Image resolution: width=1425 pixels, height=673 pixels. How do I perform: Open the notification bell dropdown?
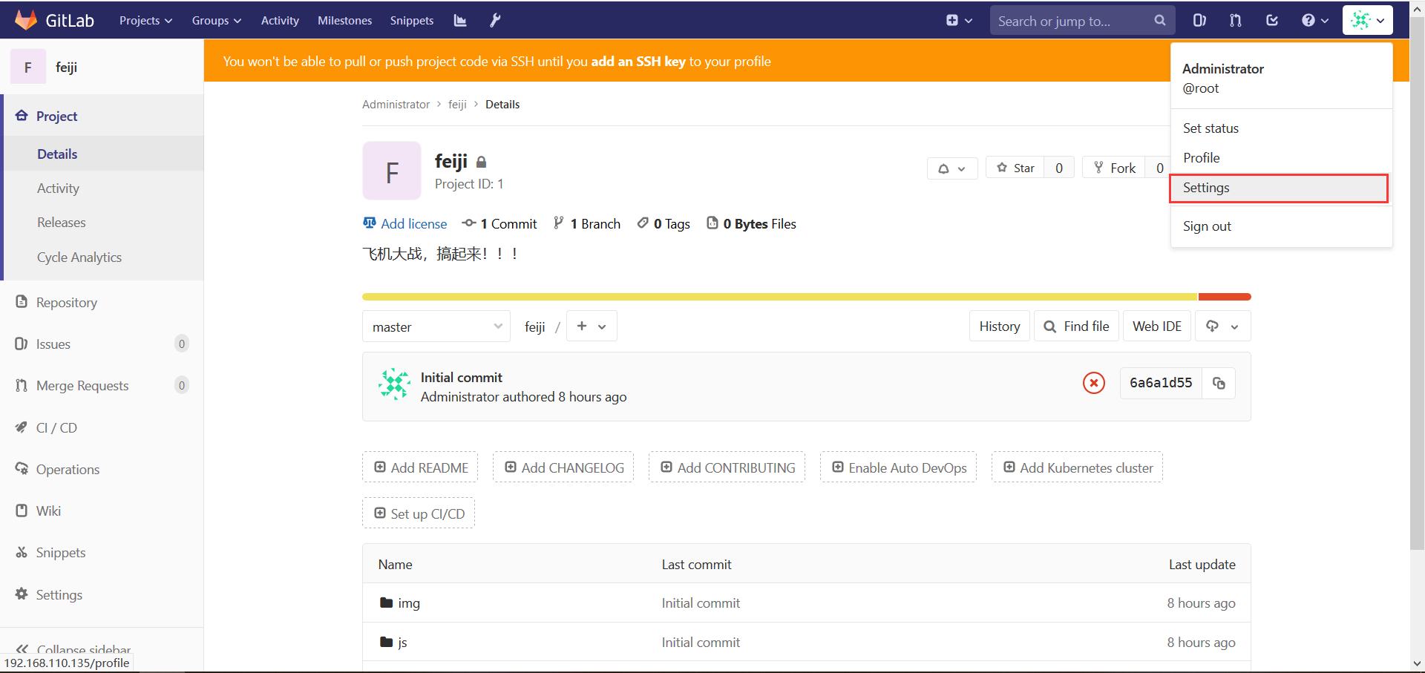pos(951,168)
